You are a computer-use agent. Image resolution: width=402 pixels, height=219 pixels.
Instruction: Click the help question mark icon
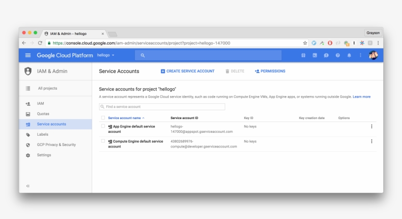338,55
